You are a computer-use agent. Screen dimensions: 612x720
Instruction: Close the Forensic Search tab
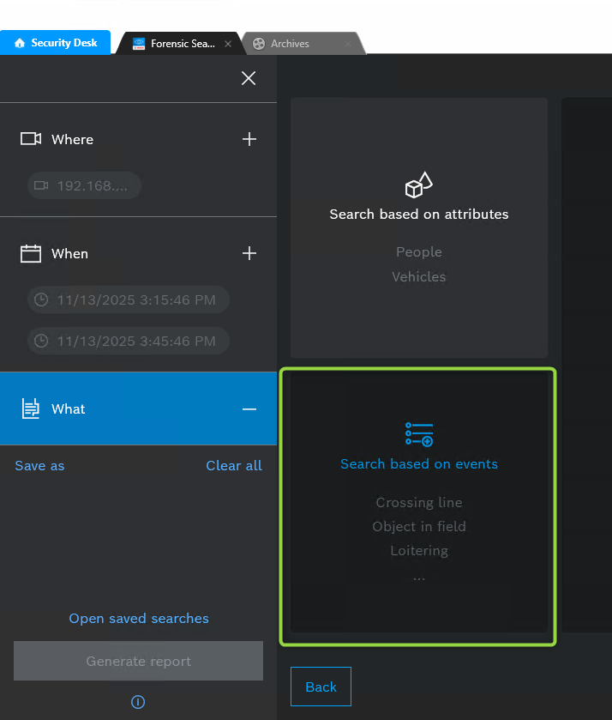coord(228,44)
